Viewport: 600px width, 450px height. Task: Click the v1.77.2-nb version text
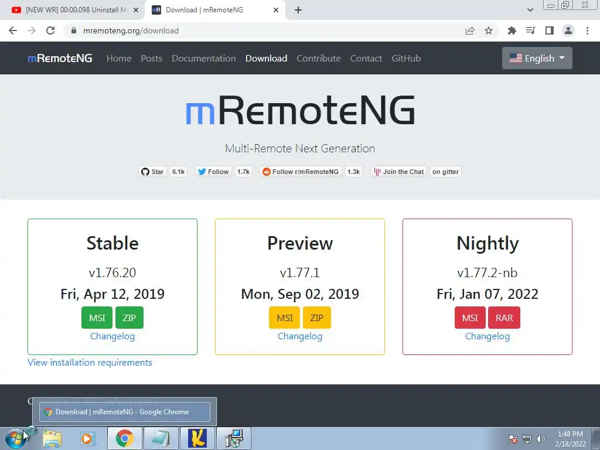487,272
